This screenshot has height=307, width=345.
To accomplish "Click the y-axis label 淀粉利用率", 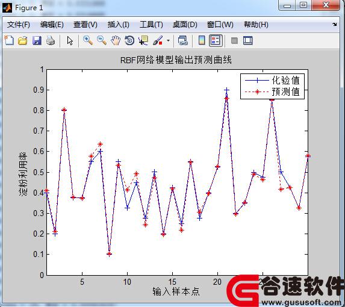I will pyautogui.click(x=23, y=174).
